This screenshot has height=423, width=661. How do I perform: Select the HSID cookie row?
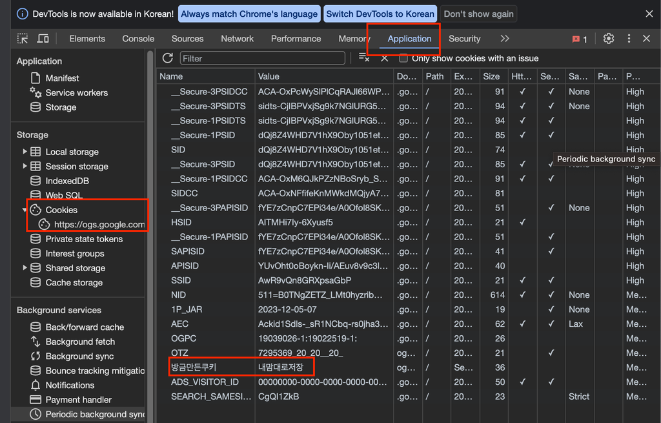[408, 222]
